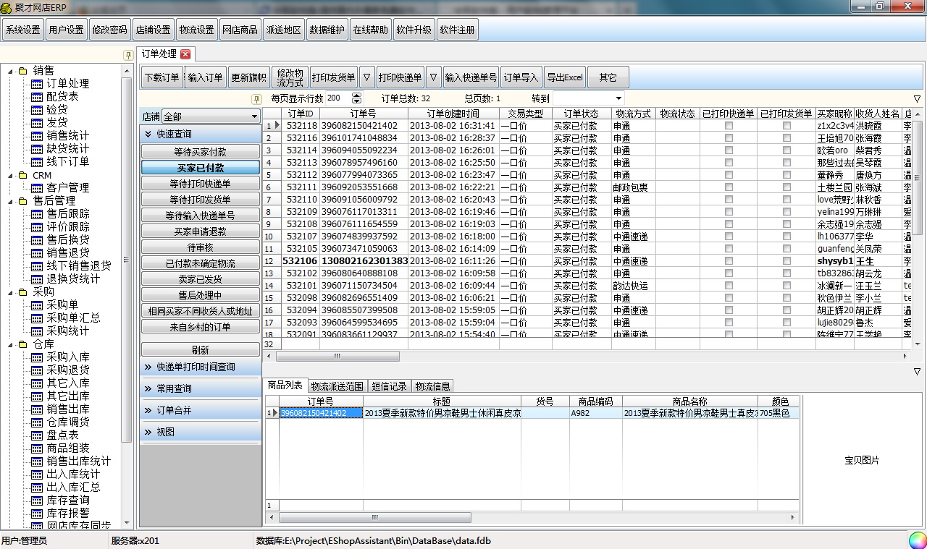Image resolution: width=927 pixels, height=549 pixels.
Task: Click the pin icon atop the sidebar panel
Action: [x=127, y=55]
